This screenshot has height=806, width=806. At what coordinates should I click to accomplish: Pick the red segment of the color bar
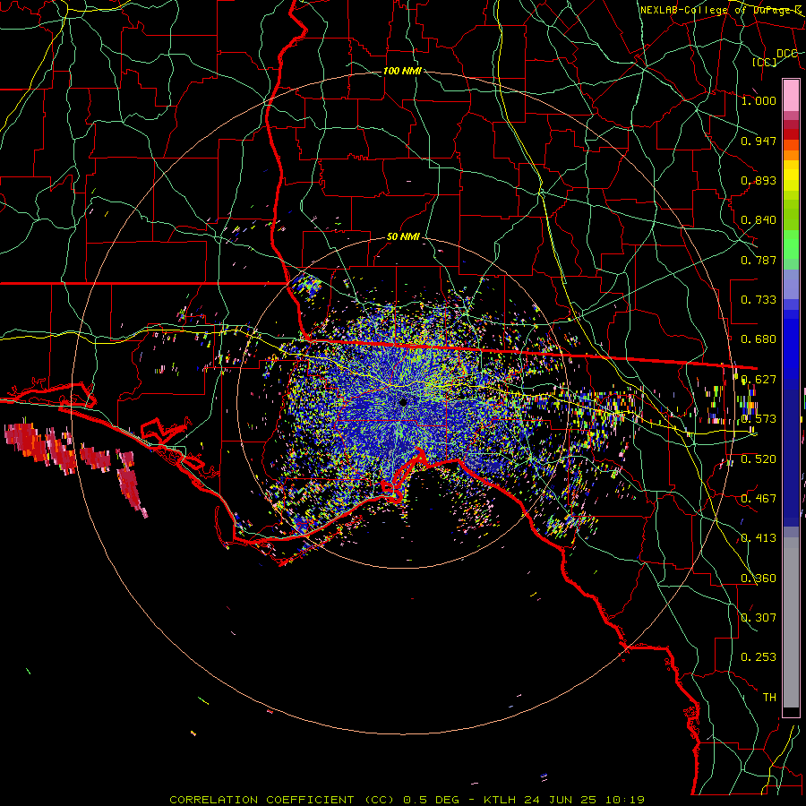point(791,134)
